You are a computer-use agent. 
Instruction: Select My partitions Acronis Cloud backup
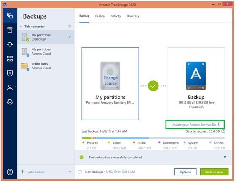point(46,52)
